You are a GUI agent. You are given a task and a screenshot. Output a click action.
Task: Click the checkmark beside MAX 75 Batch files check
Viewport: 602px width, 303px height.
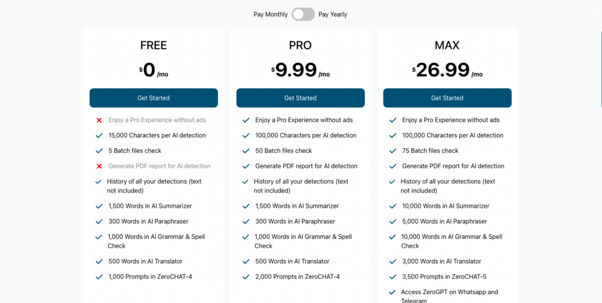393,151
